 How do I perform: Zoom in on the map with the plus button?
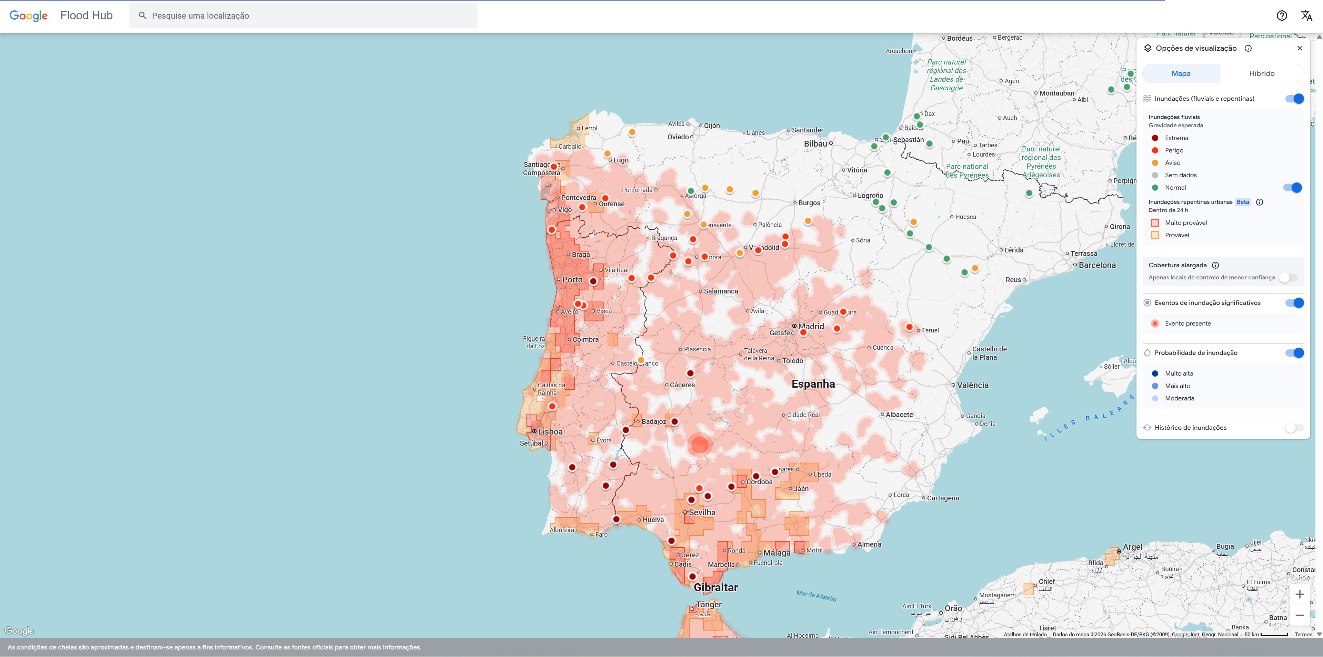coord(1299,594)
